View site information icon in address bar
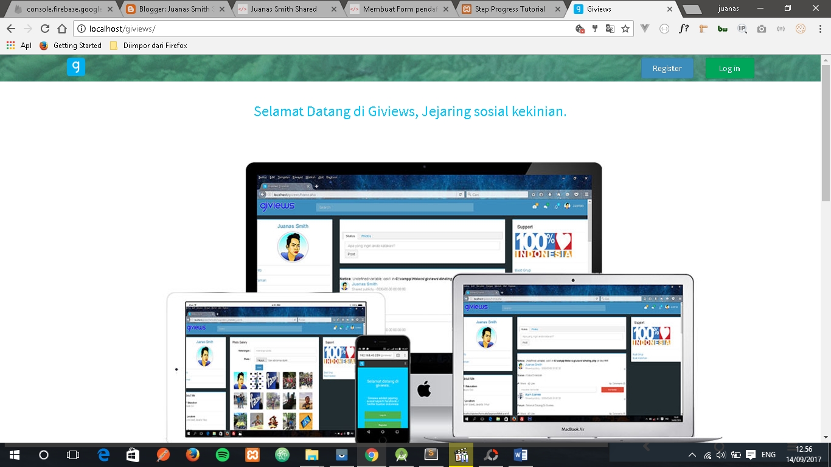 (82, 29)
